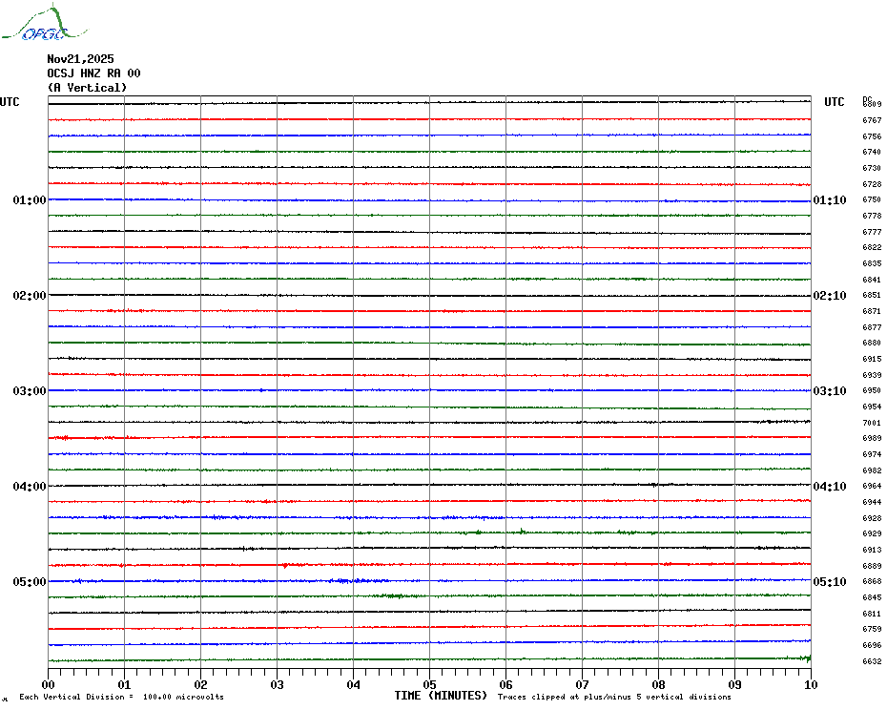Click minute 04 on the time axis
The height and width of the screenshot is (710, 887).
click(353, 684)
